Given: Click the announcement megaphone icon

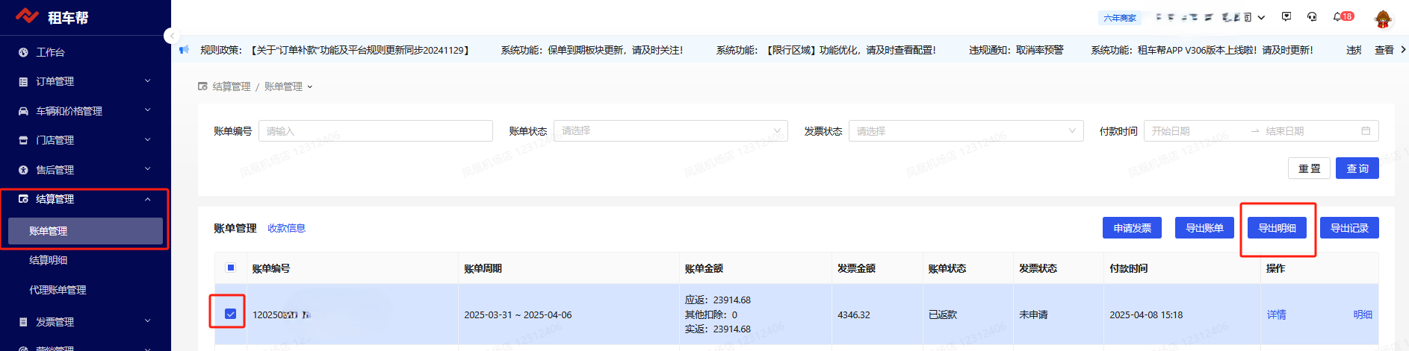Looking at the screenshot, I should 185,50.
